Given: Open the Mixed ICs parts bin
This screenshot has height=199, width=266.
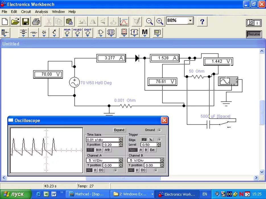Looking at the screenshot, I should 77,32.
